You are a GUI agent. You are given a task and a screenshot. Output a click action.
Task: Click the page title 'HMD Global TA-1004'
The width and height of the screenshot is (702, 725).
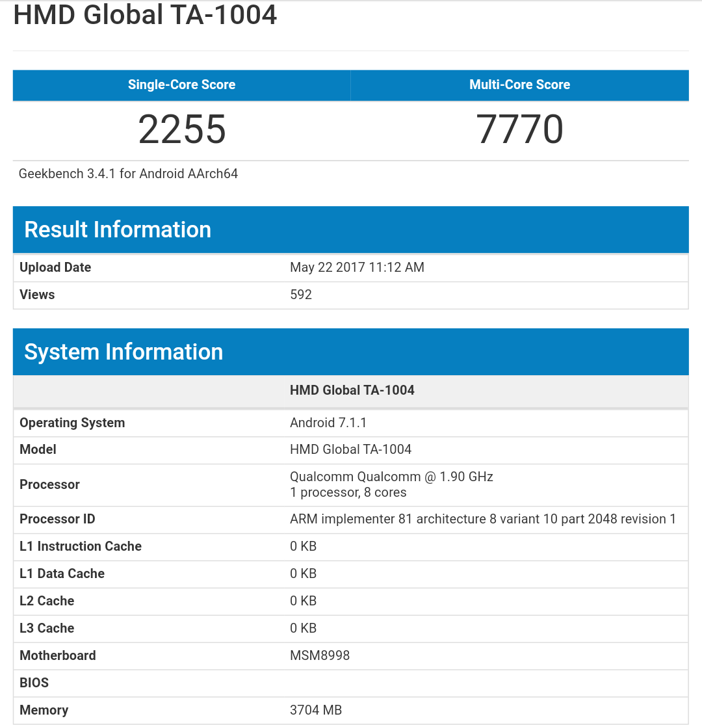point(145,14)
